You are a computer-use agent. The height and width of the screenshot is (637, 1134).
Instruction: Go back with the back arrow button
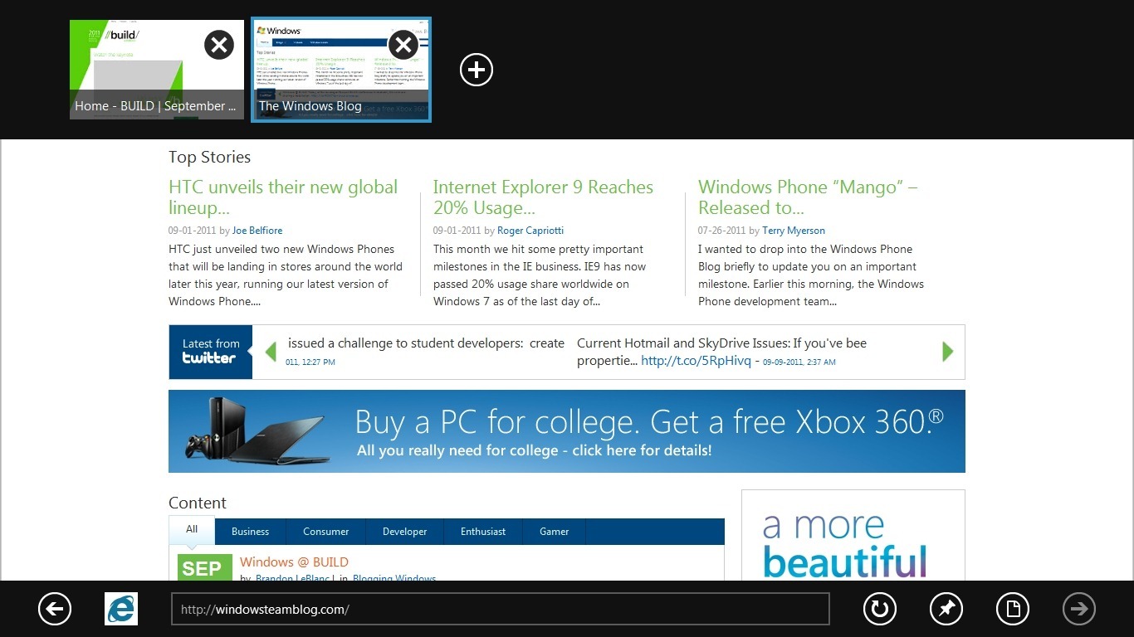55,610
